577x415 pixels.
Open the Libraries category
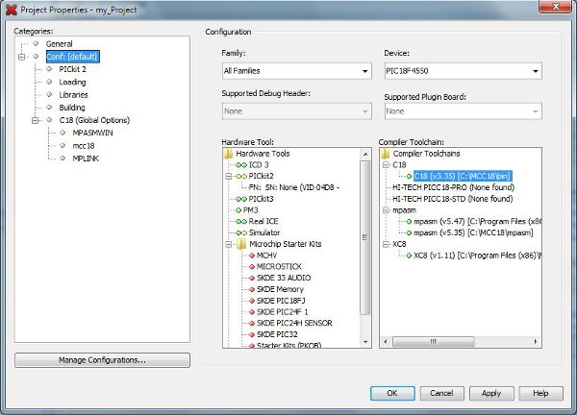73,95
